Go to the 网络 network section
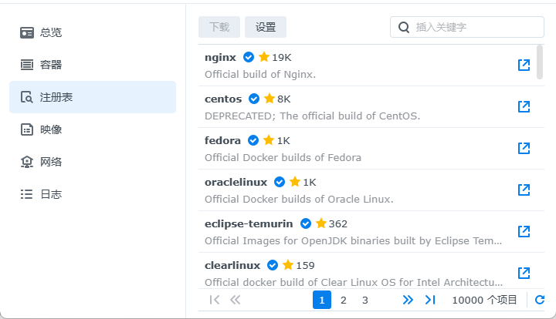556x319 pixels. (x=51, y=162)
